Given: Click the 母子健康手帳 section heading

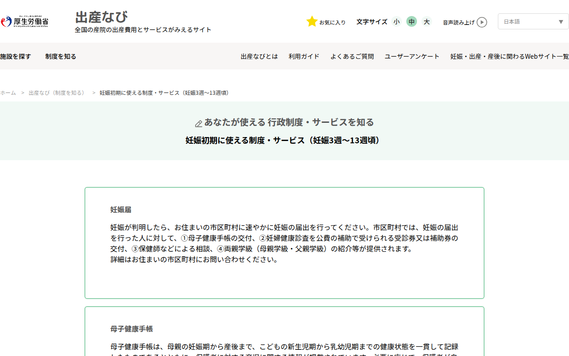Looking at the screenshot, I should coord(132,329).
